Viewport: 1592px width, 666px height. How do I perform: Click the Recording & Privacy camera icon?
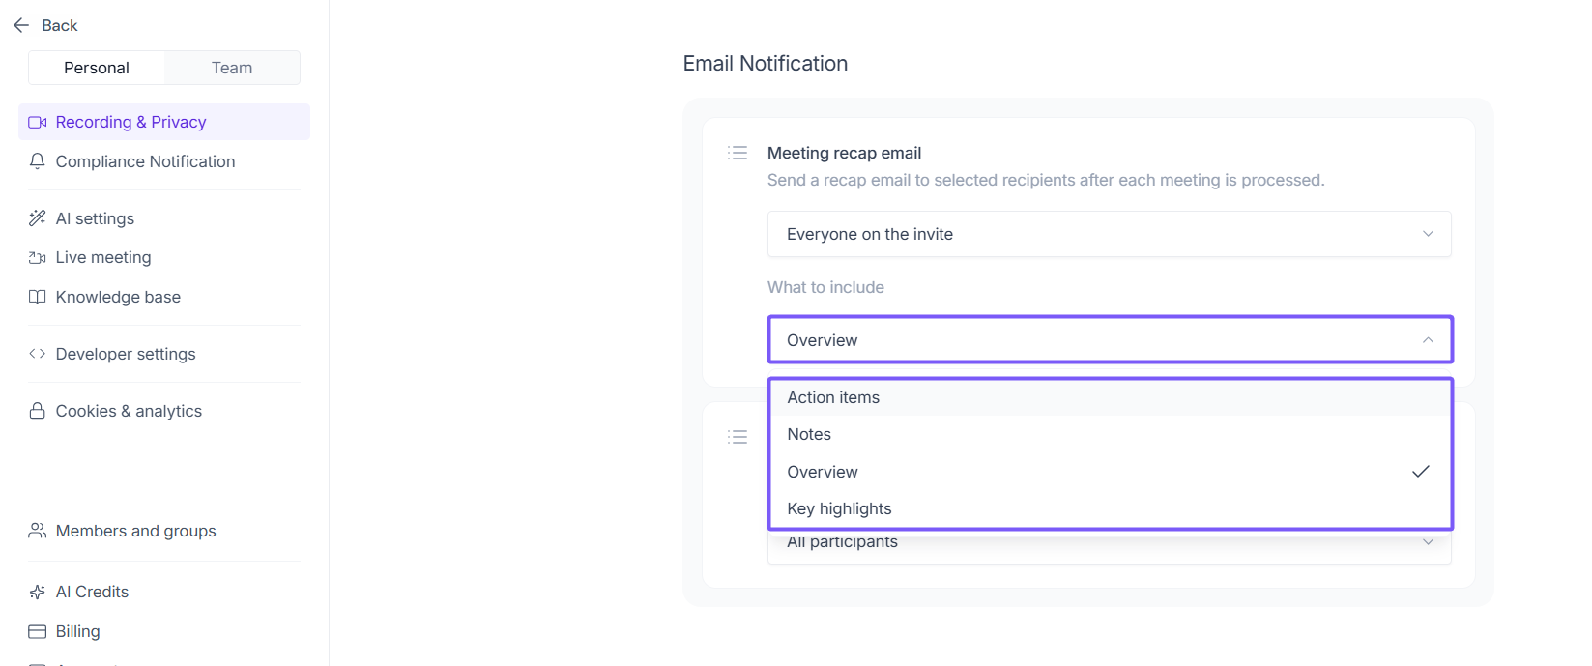38,123
